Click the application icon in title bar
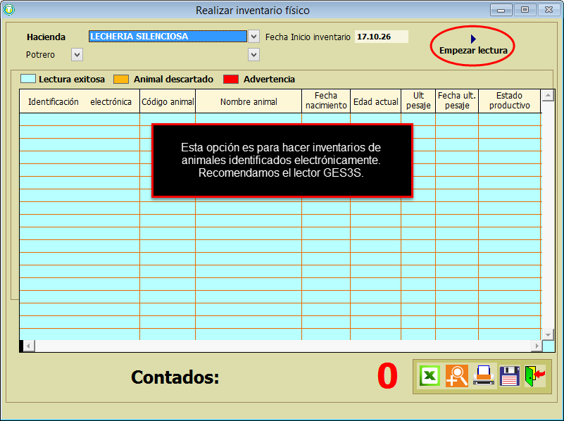 (9, 10)
